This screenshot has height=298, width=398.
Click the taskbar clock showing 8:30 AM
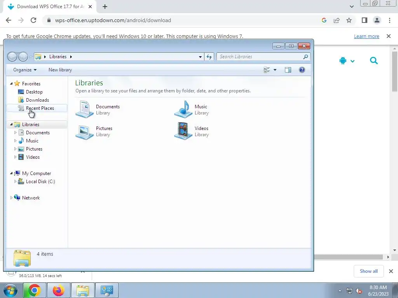[378, 291]
